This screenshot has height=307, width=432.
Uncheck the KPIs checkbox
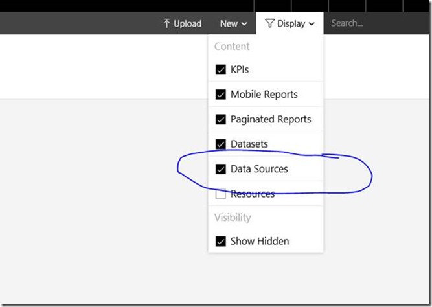(221, 70)
